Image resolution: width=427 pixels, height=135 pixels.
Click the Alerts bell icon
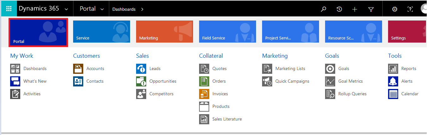pyautogui.click(x=393, y=81)
